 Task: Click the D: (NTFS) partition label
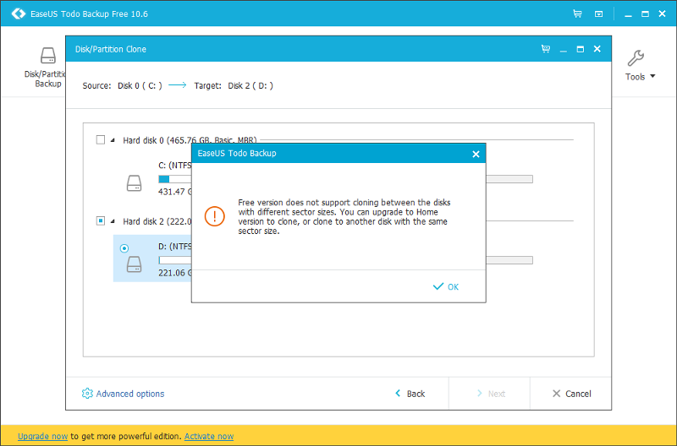coord(175,246)
